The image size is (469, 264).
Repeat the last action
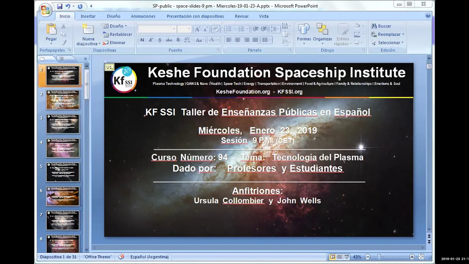tap(80, 6)
